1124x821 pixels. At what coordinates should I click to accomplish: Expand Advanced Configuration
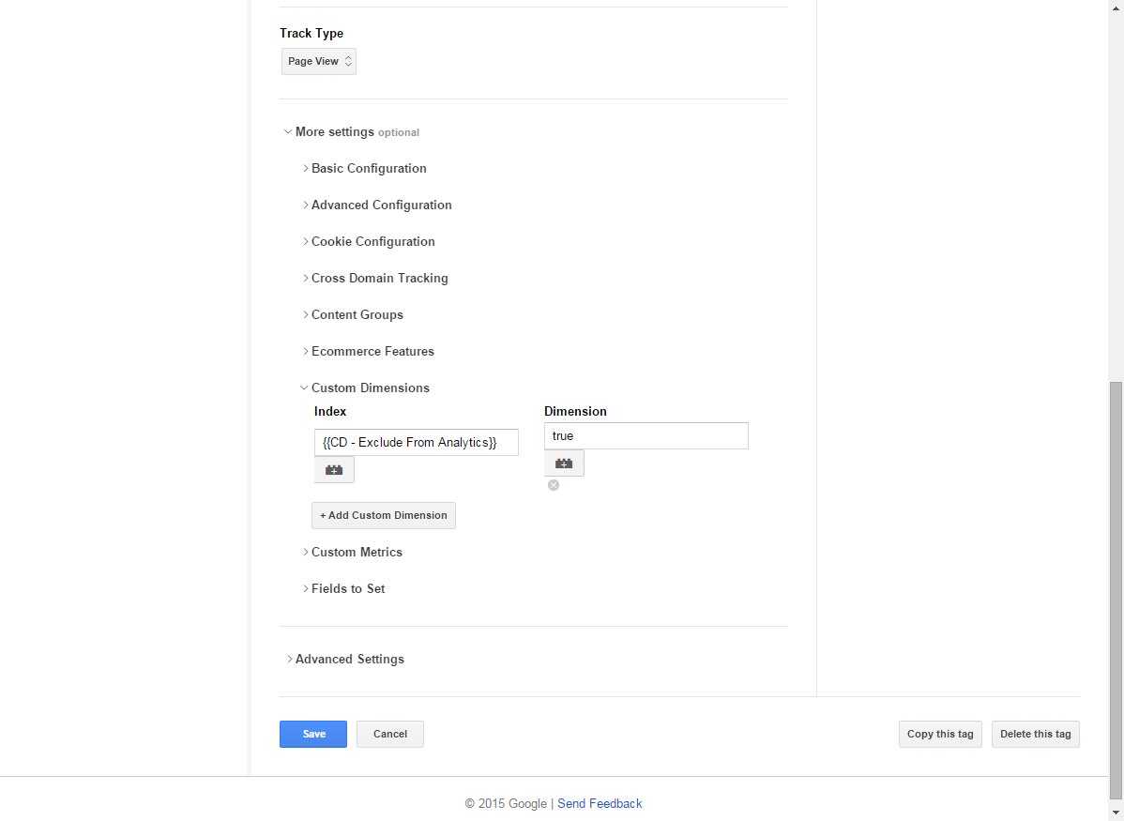click(x=381, y=205)
